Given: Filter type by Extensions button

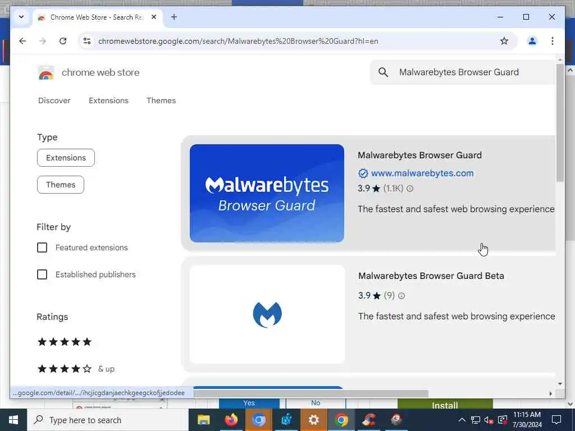Looking at the screenshot, I should 66,158.
